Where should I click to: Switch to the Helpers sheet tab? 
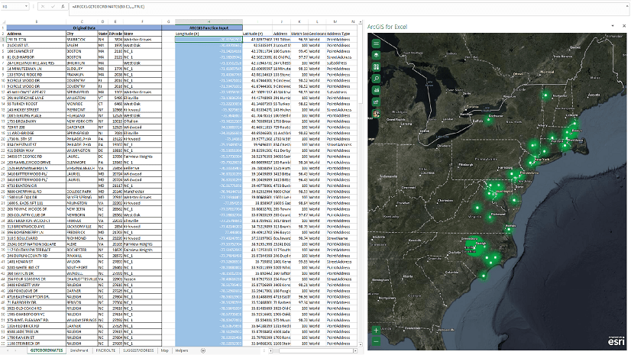182,350
